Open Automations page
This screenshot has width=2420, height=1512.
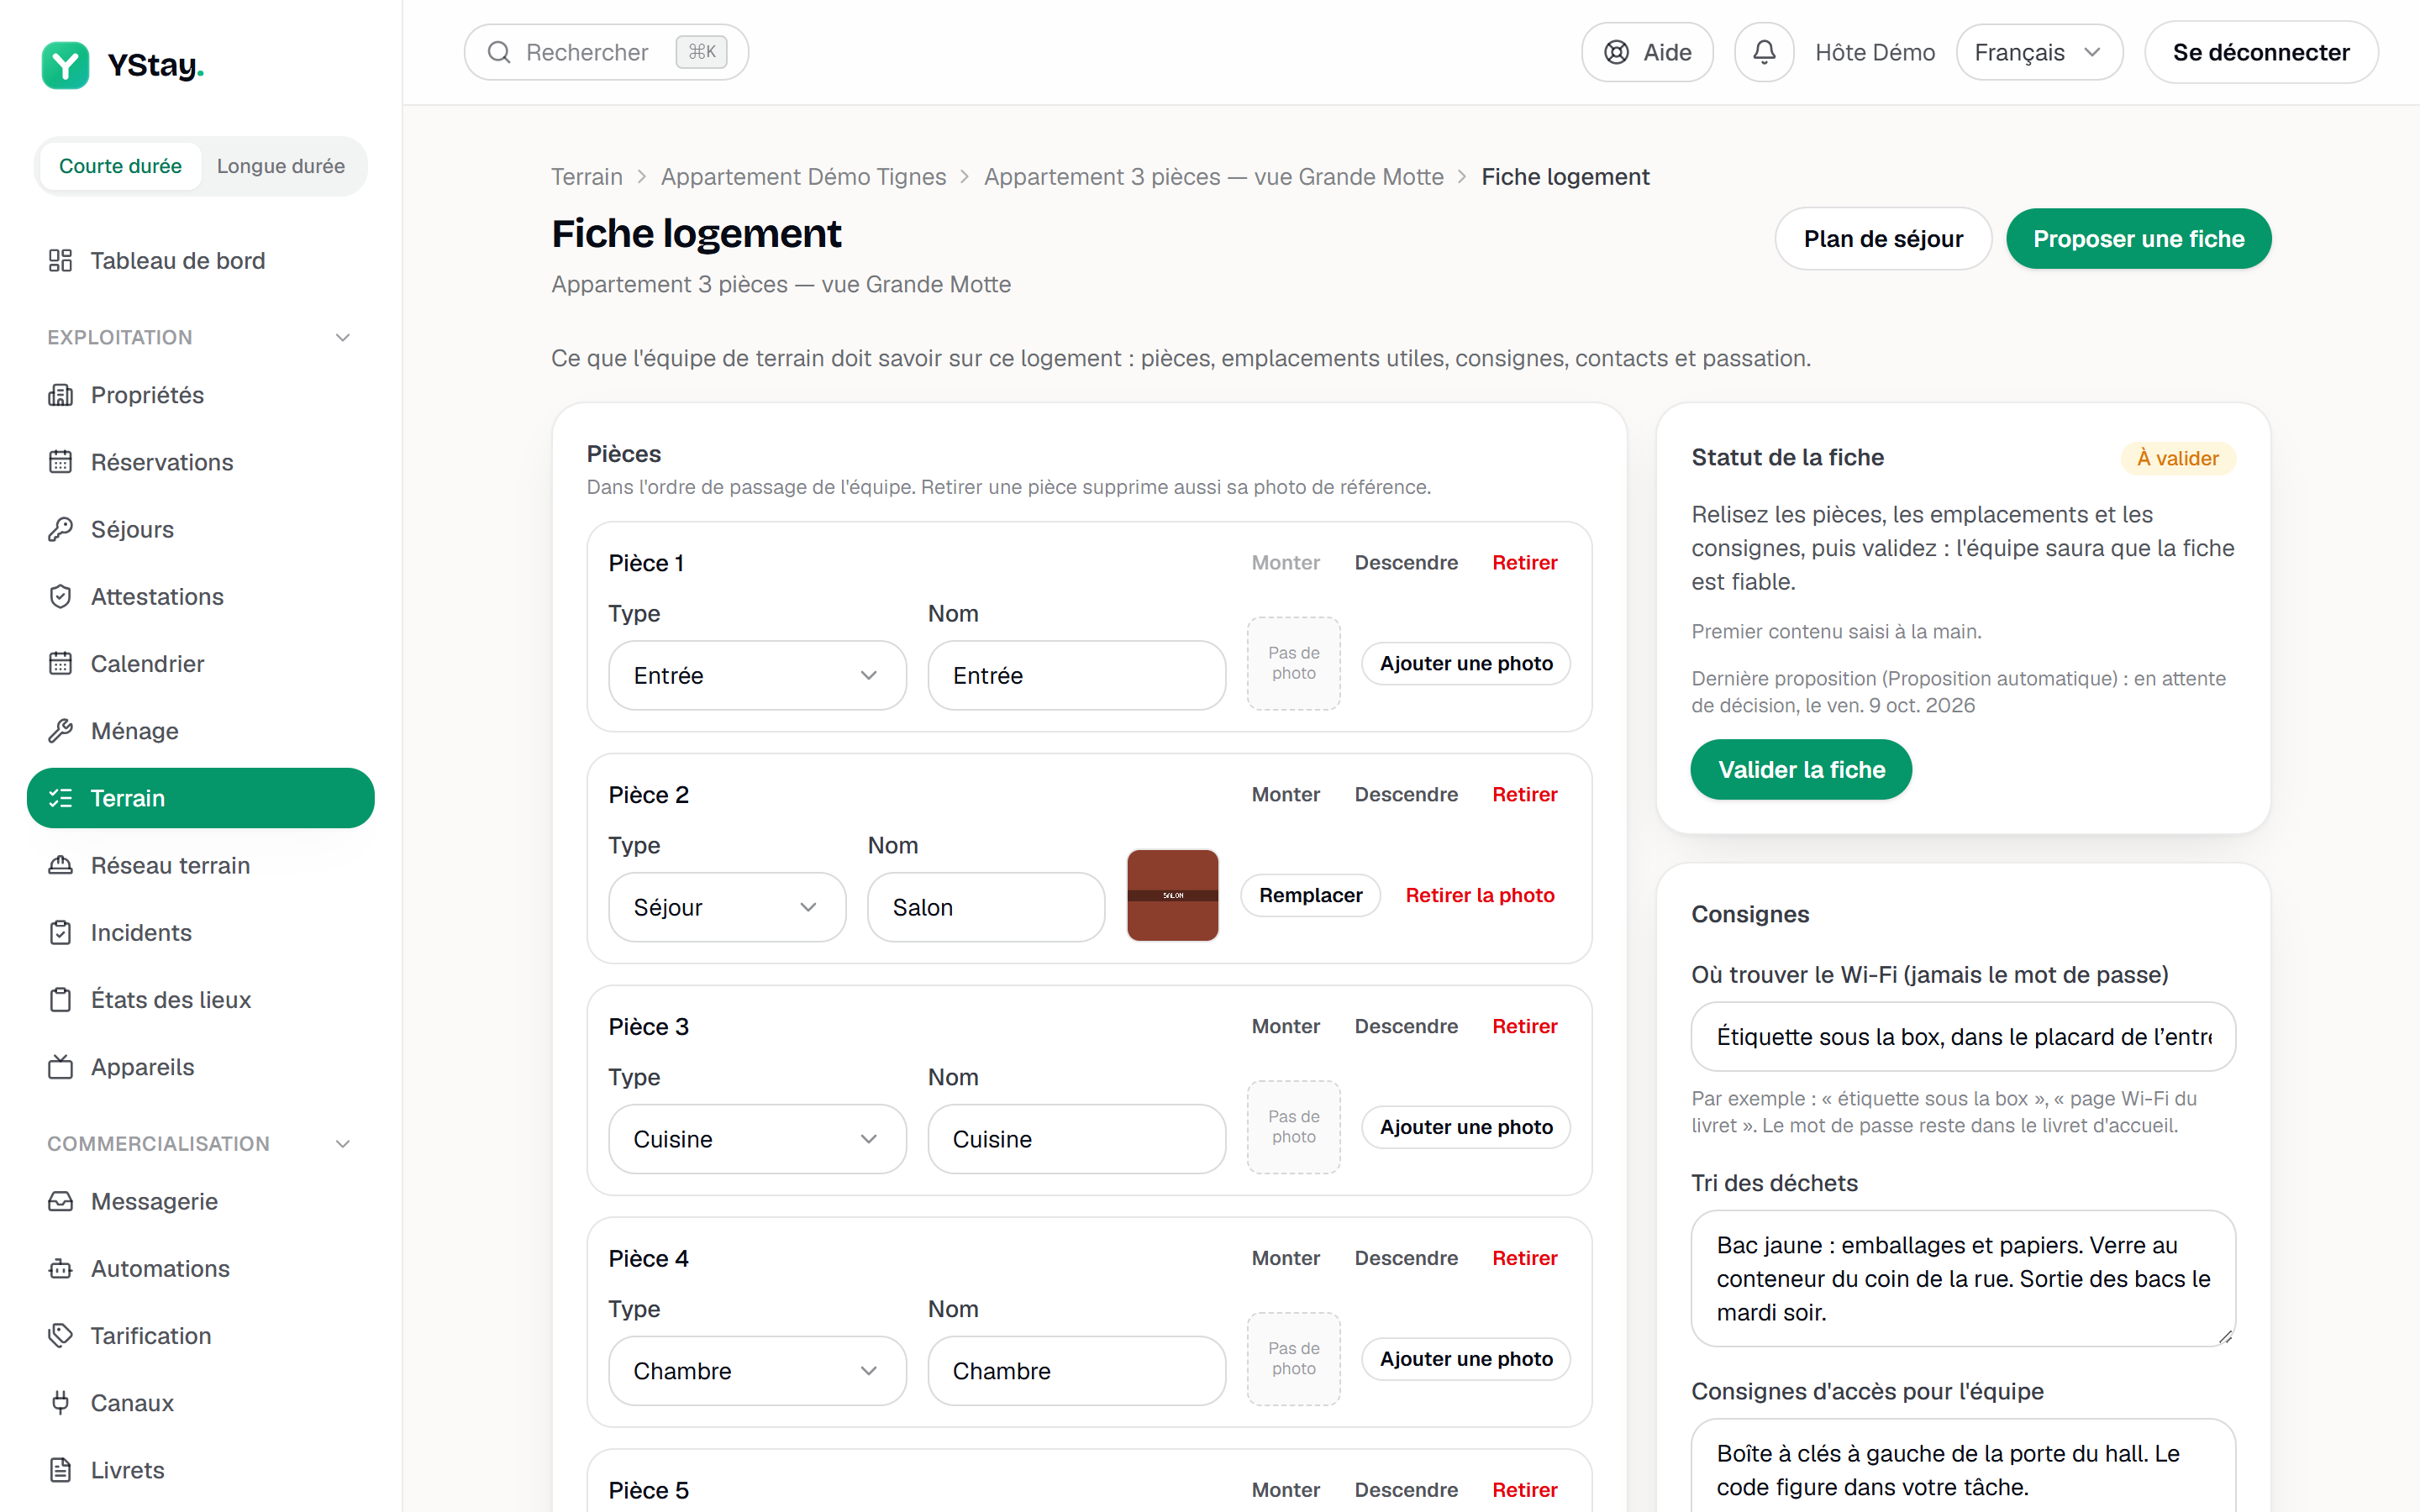point(200,1269)
